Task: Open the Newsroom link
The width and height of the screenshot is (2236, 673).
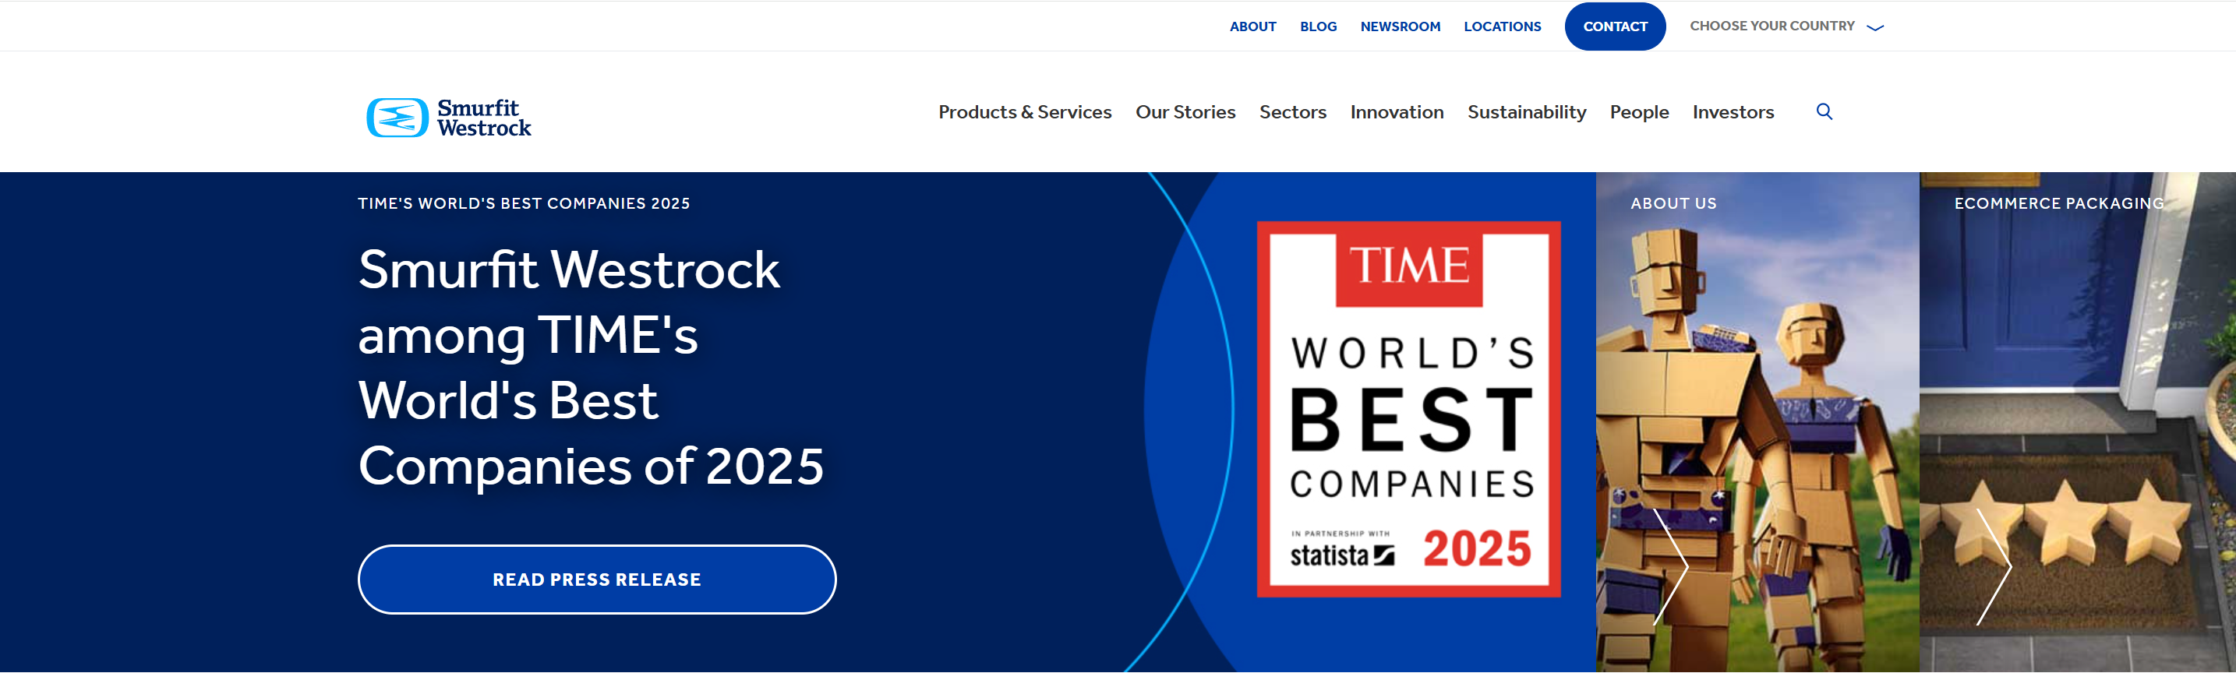Action: tap(1399, 26)
